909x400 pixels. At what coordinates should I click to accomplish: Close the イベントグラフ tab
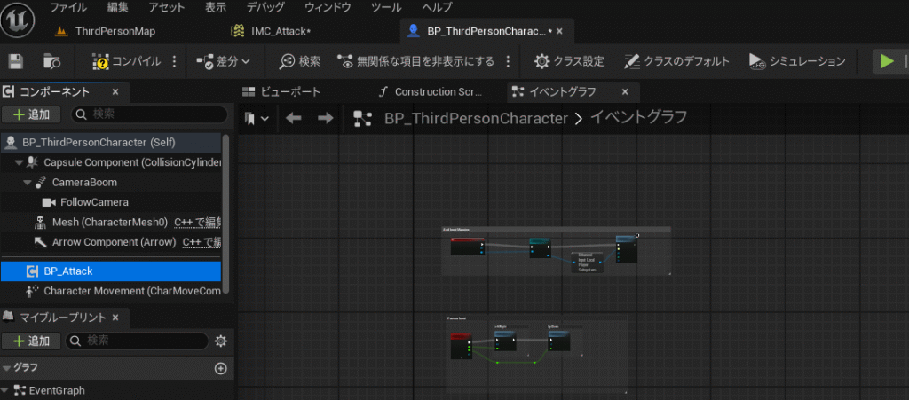pyautogui.click(x=625, y=91)
